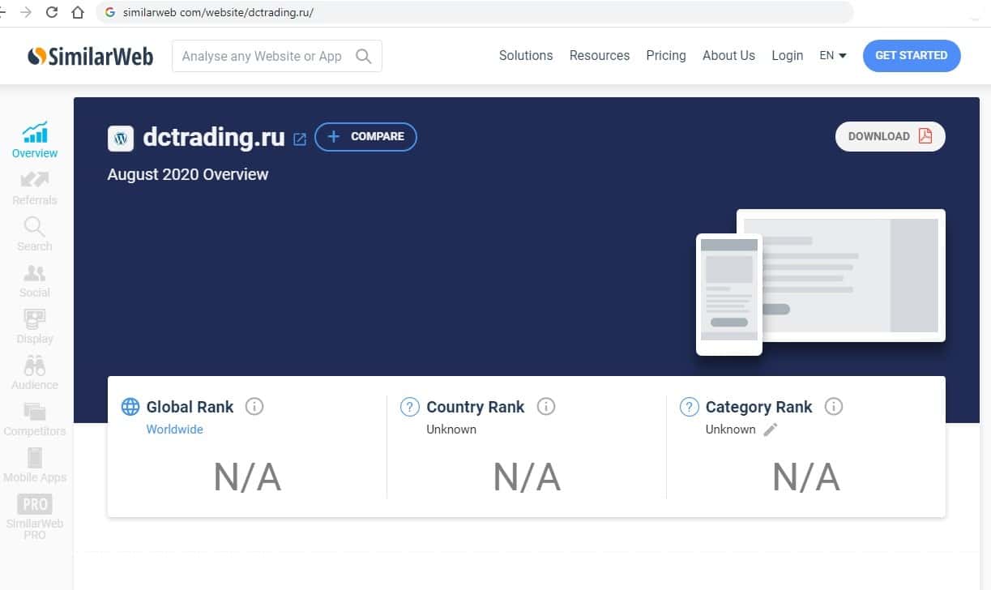
Task: Edit category with the pencil icon
Action: [x=771, y=430]
